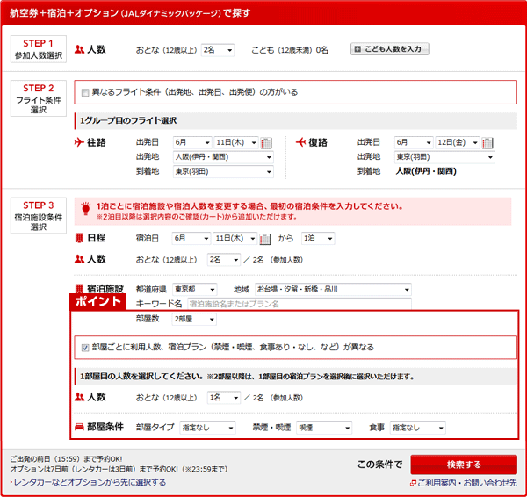This screenshot has height=497, width=527.
Task: Open the outbound departure date calendar icon
Action: (267, 143)
